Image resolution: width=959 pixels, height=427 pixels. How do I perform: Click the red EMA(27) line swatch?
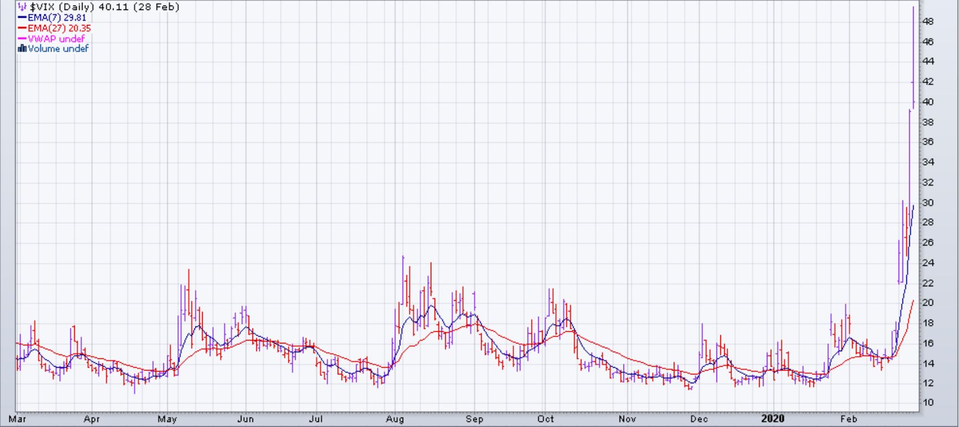[x=22, y=28]
